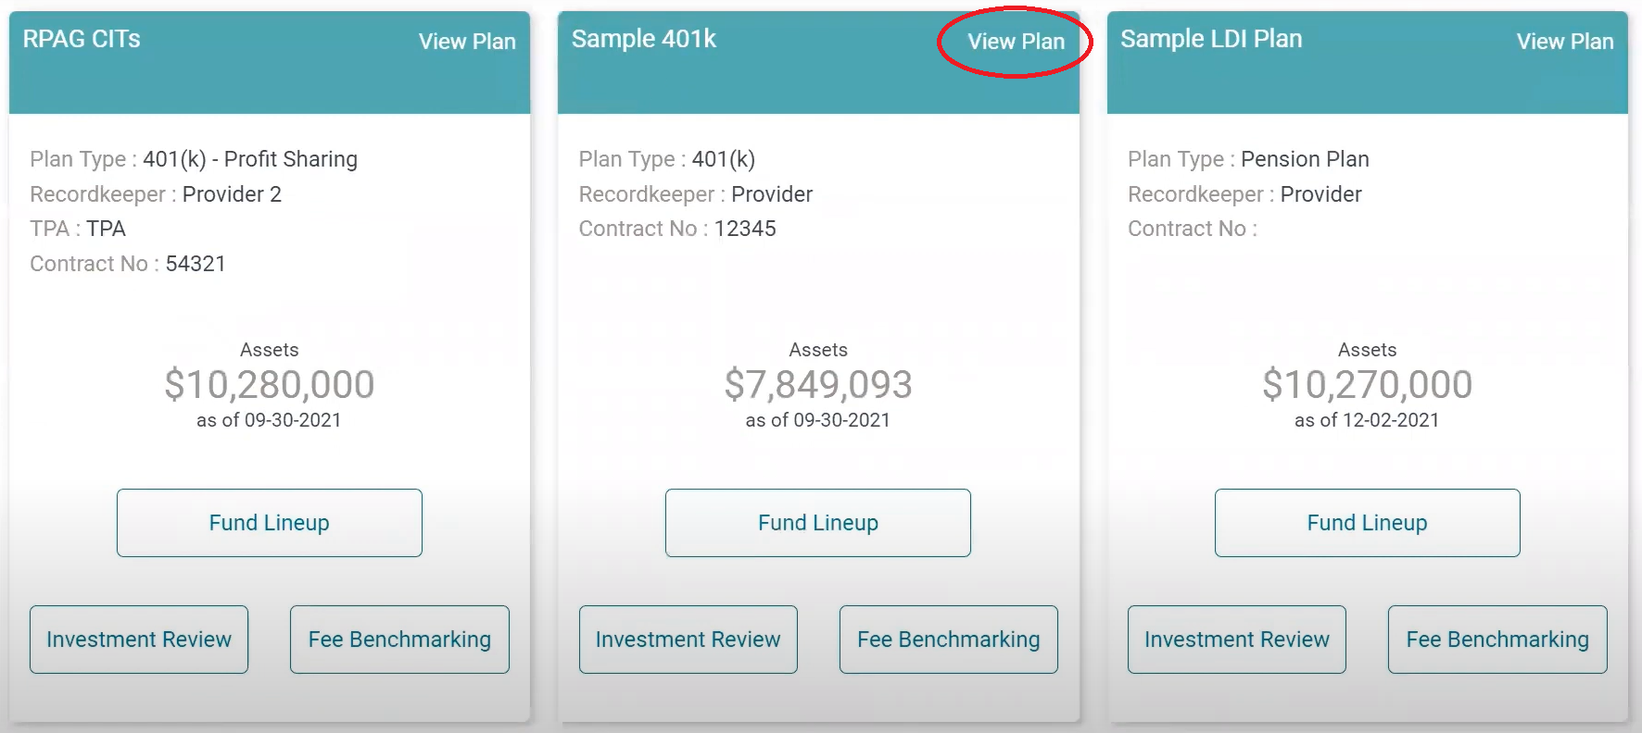Open Fee Benchmarking for Sample LDI Plan

[1497, 639]
